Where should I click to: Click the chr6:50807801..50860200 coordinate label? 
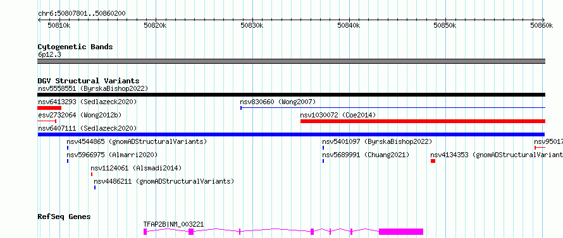tap(82, 14)
